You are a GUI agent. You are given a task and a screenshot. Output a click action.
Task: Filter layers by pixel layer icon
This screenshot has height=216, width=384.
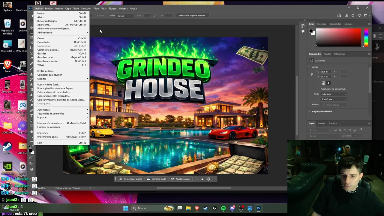[x=335, y=130]
